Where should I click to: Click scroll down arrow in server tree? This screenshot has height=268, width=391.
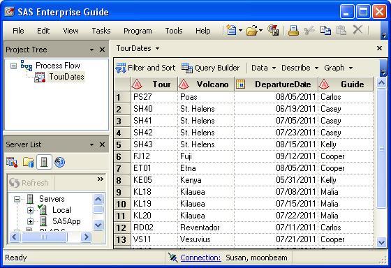click(x=98, y=225)
